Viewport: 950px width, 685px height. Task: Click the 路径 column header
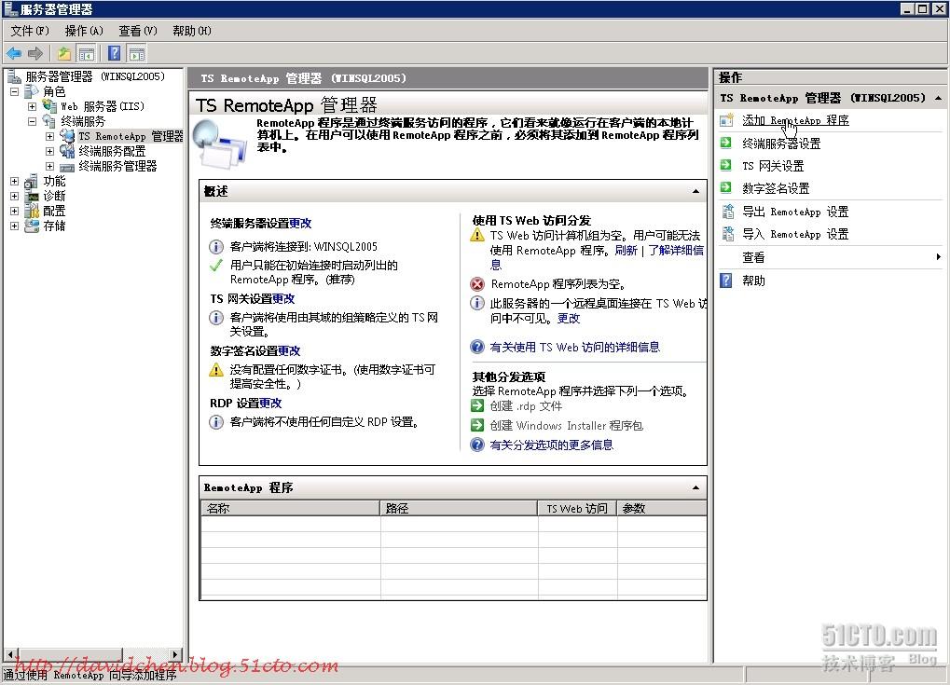click(x=460, y=508)
